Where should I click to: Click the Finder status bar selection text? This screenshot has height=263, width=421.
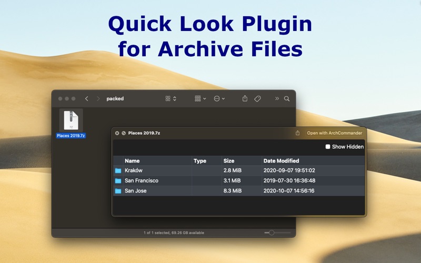174,232
